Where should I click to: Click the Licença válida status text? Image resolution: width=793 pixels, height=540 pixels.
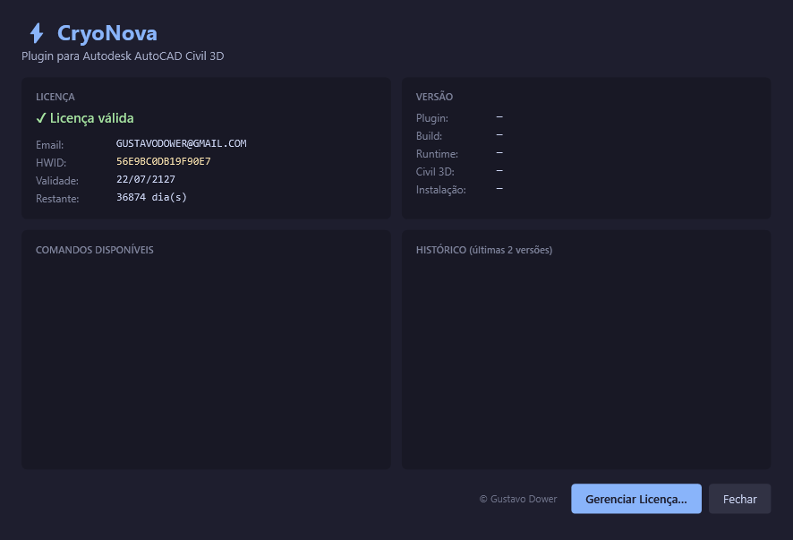91,118
